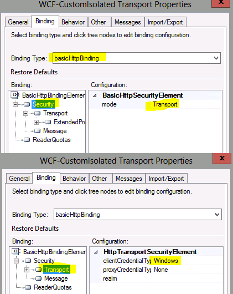
Task: Collapse BasicHttpSecurityElement category in upper configuration grid
Action: pos(95,95)
